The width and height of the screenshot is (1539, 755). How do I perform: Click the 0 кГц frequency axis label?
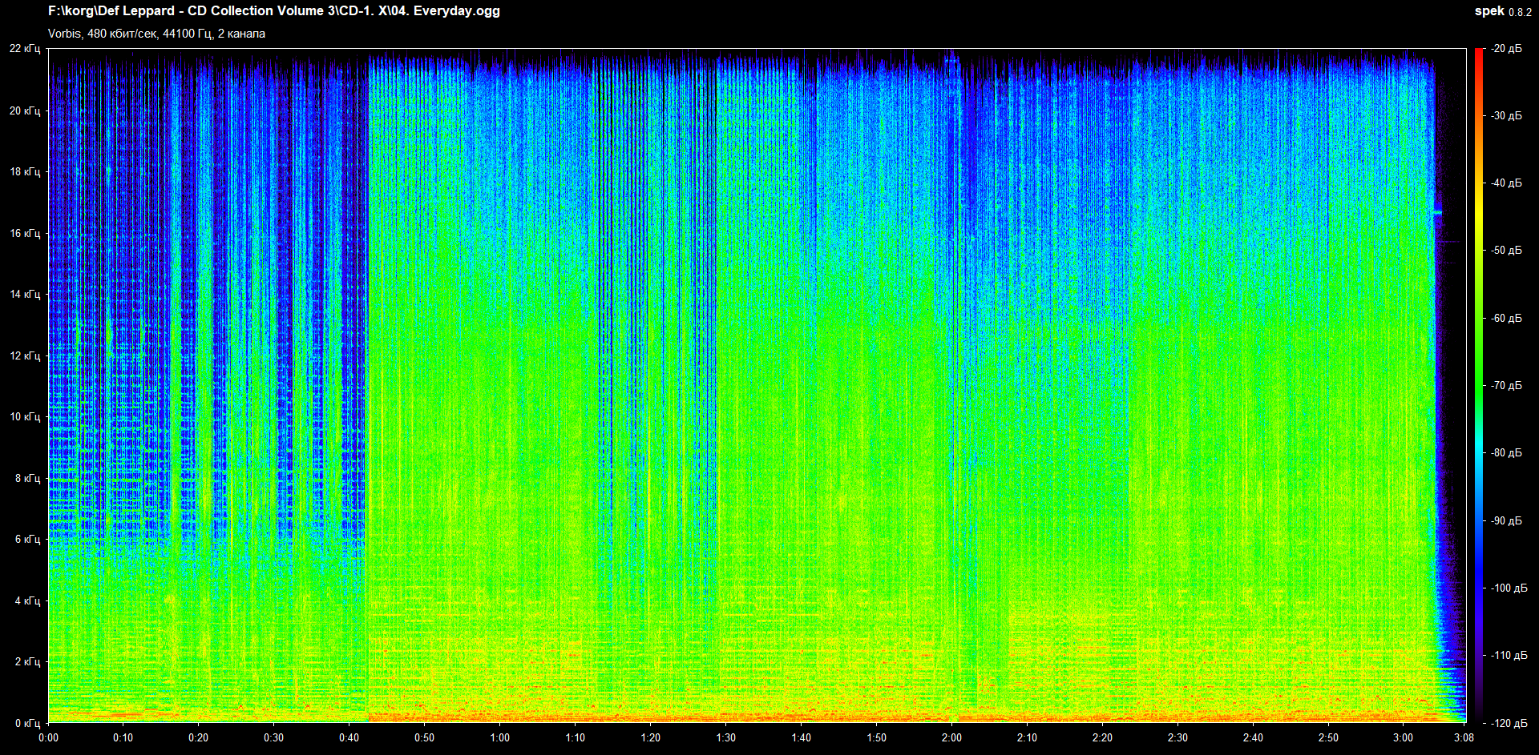pyautogui.click(x=27, y=723)
